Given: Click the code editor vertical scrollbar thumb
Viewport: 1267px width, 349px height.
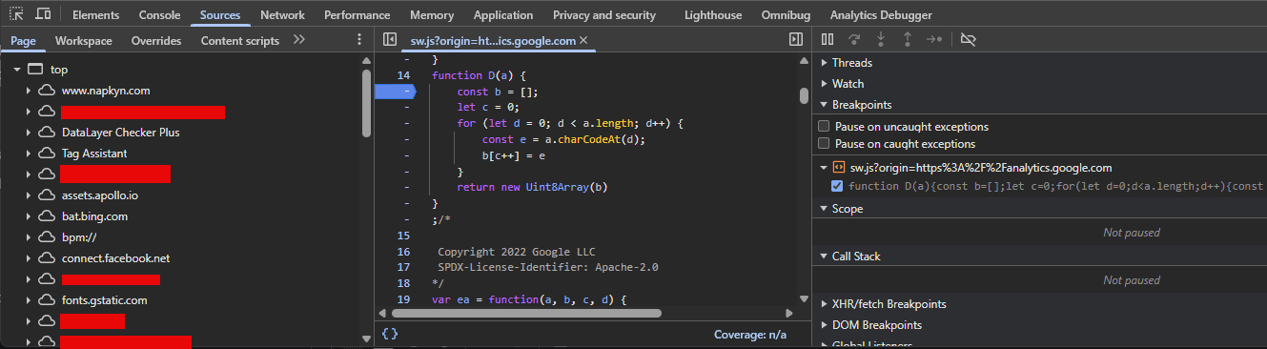Looking at the screenshot, I should pyautogui.click(x=804, y=95).
